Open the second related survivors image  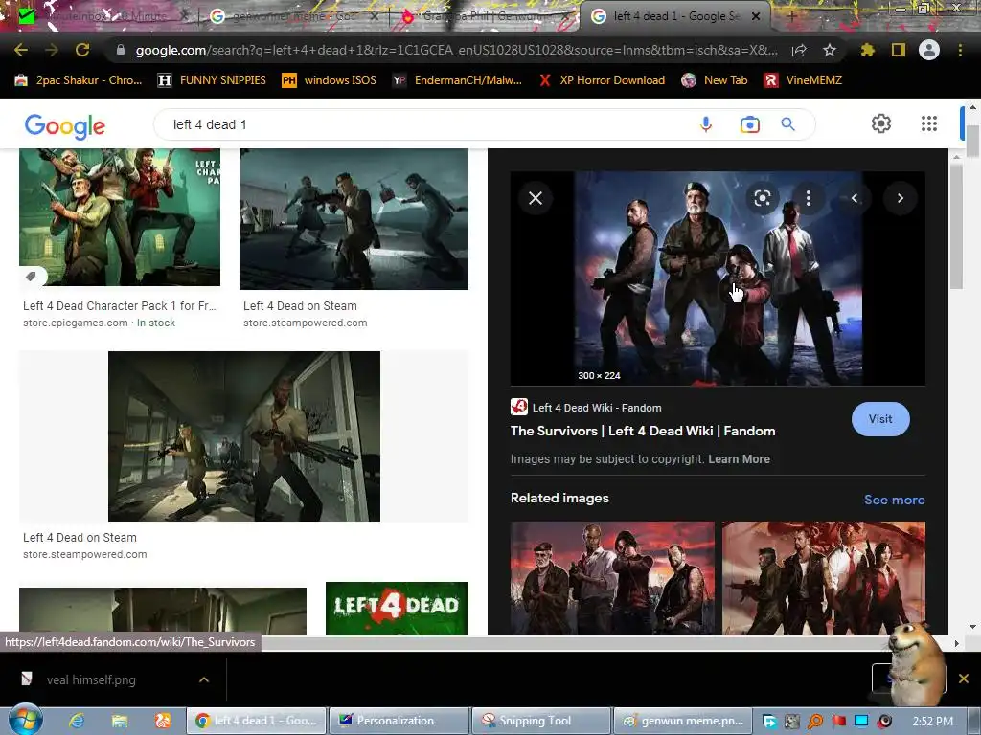click(x=823, y=578)
